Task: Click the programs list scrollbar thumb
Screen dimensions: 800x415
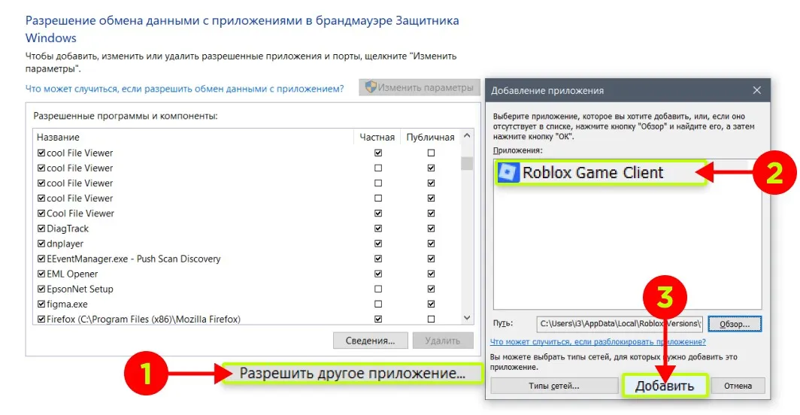Action: pos(467,163)
